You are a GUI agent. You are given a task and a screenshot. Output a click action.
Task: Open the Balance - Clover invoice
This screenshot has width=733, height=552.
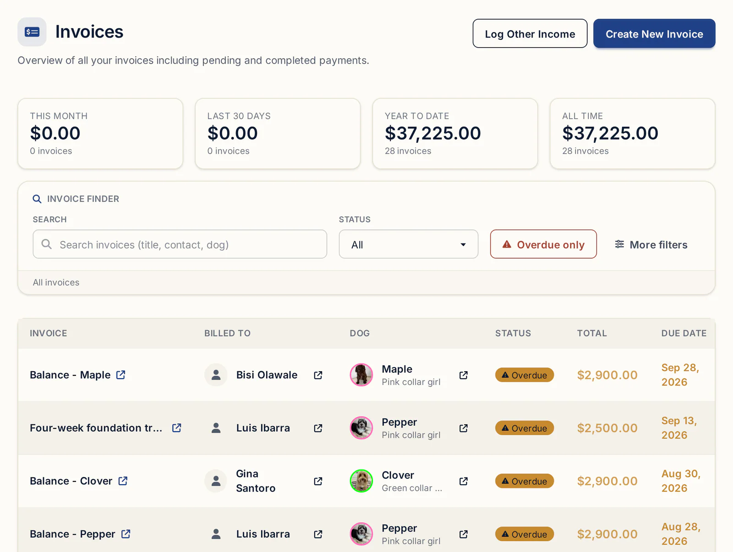[x=71, y=481]
